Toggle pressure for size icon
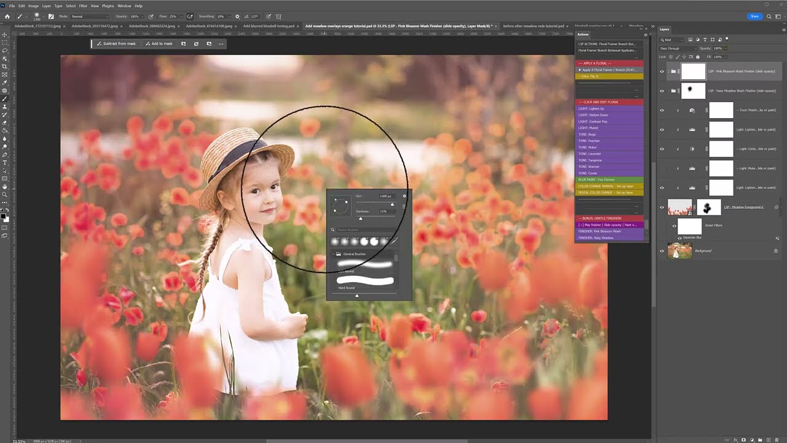Viewport: 787px width, 443px height. coord(269,16)
